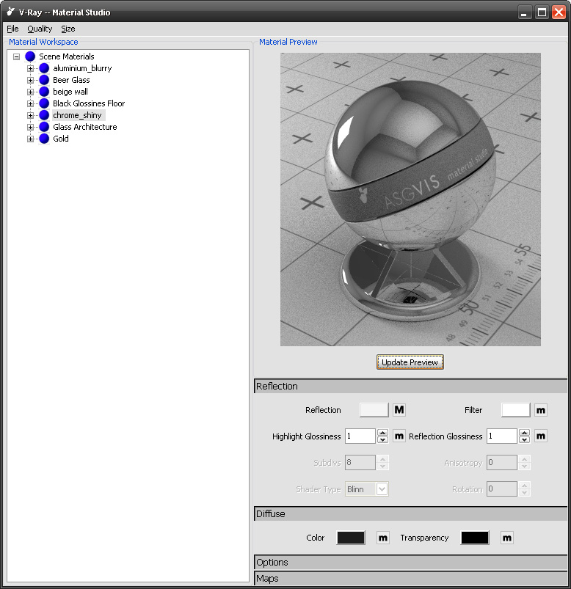Open the Transparency color swatch
This screenshot has width=571, height=589.
[x=475, y=538]
